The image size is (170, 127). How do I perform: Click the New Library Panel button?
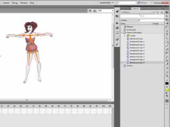click(162, 12)
